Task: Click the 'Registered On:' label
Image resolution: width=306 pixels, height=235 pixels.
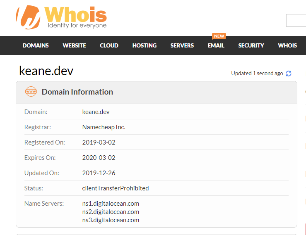Action: 44,142
